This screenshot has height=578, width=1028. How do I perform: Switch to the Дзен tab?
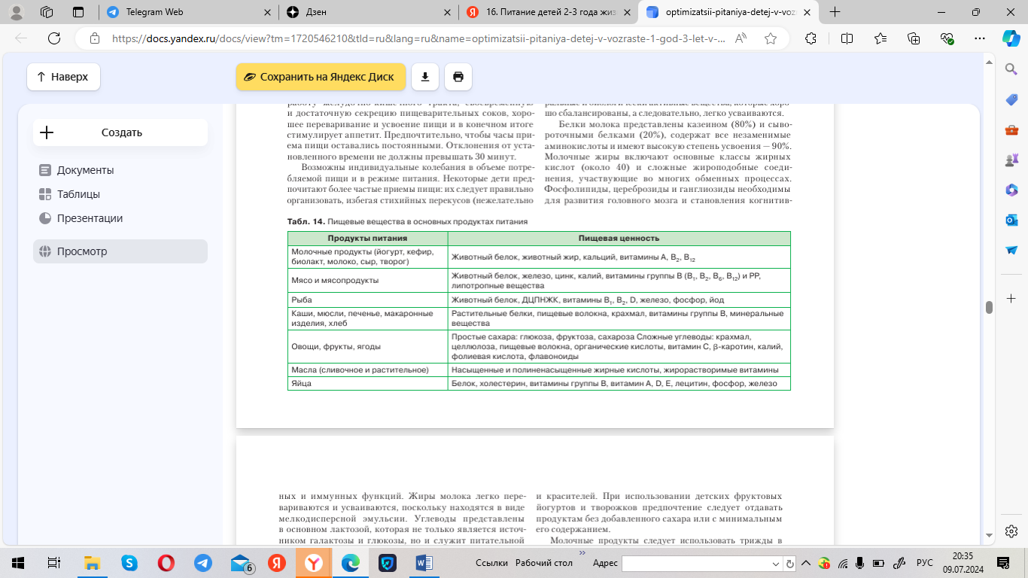coord(369,12)
